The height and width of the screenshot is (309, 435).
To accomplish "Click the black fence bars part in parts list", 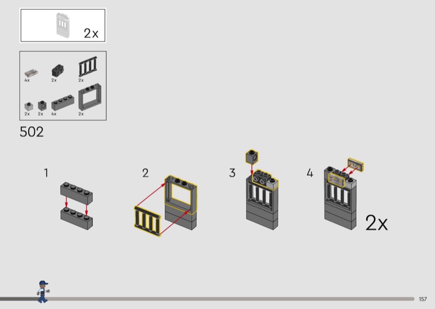I will coord(88,66).
